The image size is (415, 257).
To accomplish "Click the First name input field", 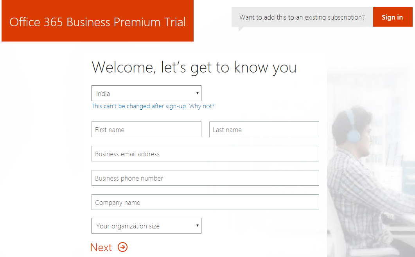I will tap(146, 129).
